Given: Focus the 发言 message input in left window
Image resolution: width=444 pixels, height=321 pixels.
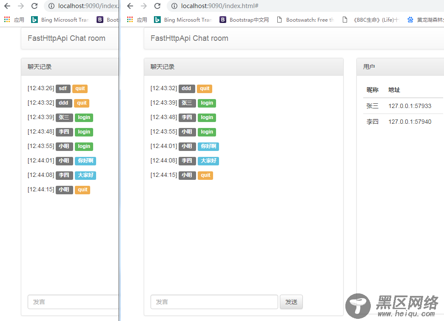Looking at the screenshot, I should pos(73,302).
